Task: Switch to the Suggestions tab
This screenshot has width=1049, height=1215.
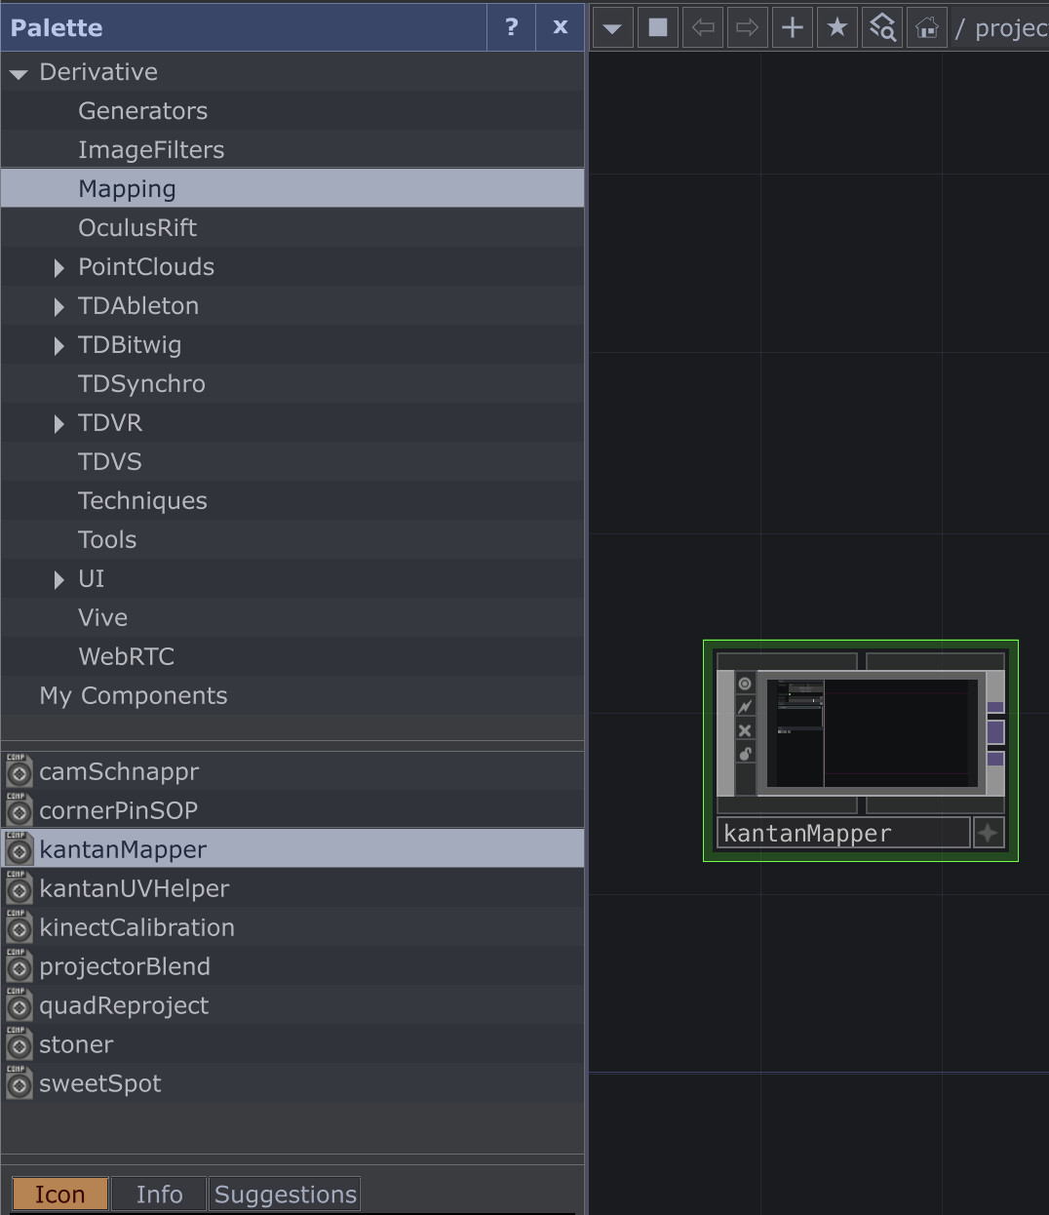Action: click(285, 1195)
